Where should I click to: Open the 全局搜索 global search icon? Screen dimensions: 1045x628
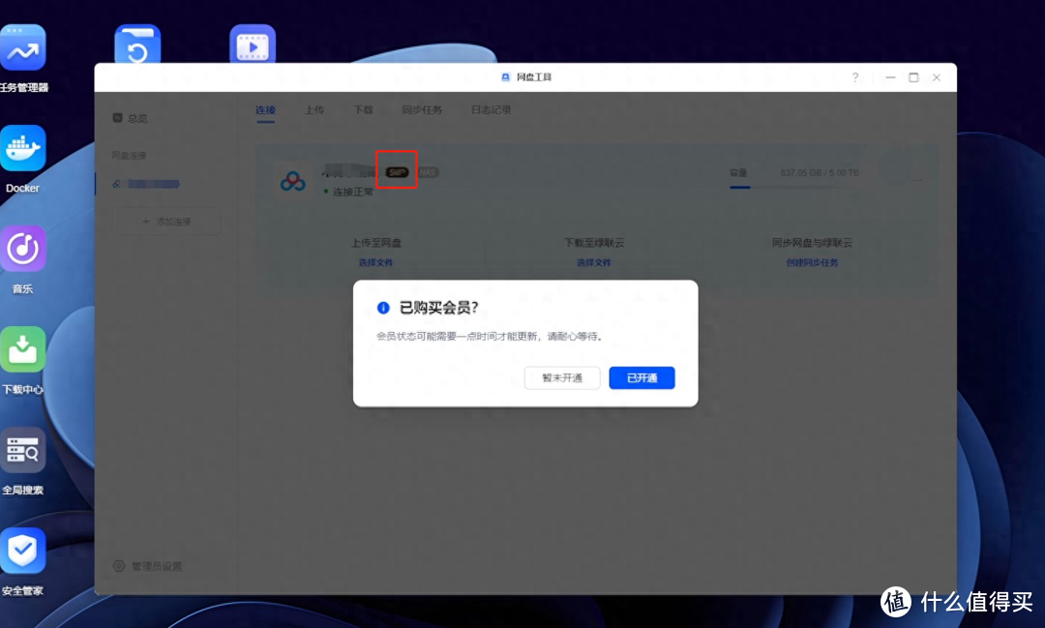click(x=22, y=451)
